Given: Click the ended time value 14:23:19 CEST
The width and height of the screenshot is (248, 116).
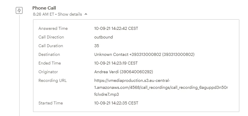Looking at the screenshot, I should (x=116, y=63).
